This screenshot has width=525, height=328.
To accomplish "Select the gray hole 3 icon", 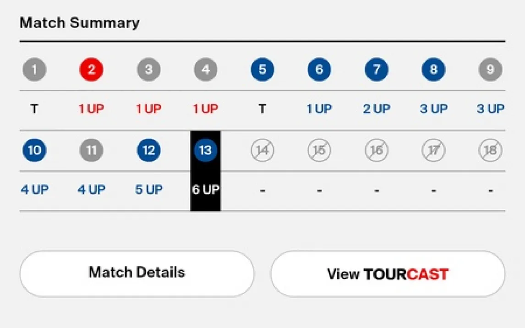I will click(148, 70).
